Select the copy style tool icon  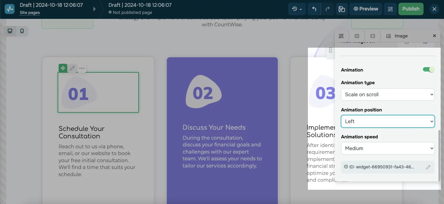pyautogui.click(x=341, y=9)
